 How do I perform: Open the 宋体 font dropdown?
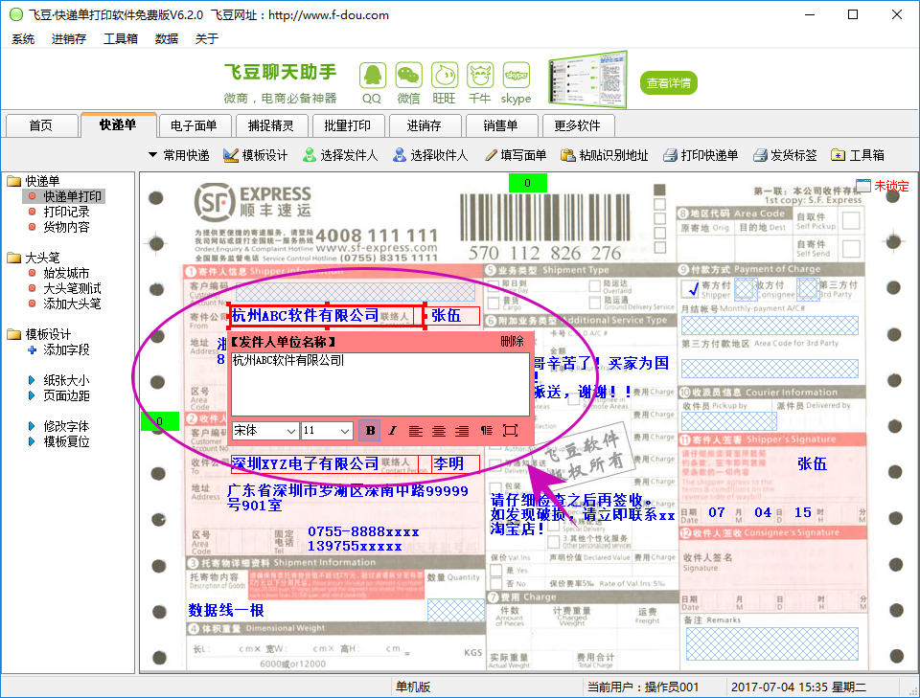pos(265,431)
